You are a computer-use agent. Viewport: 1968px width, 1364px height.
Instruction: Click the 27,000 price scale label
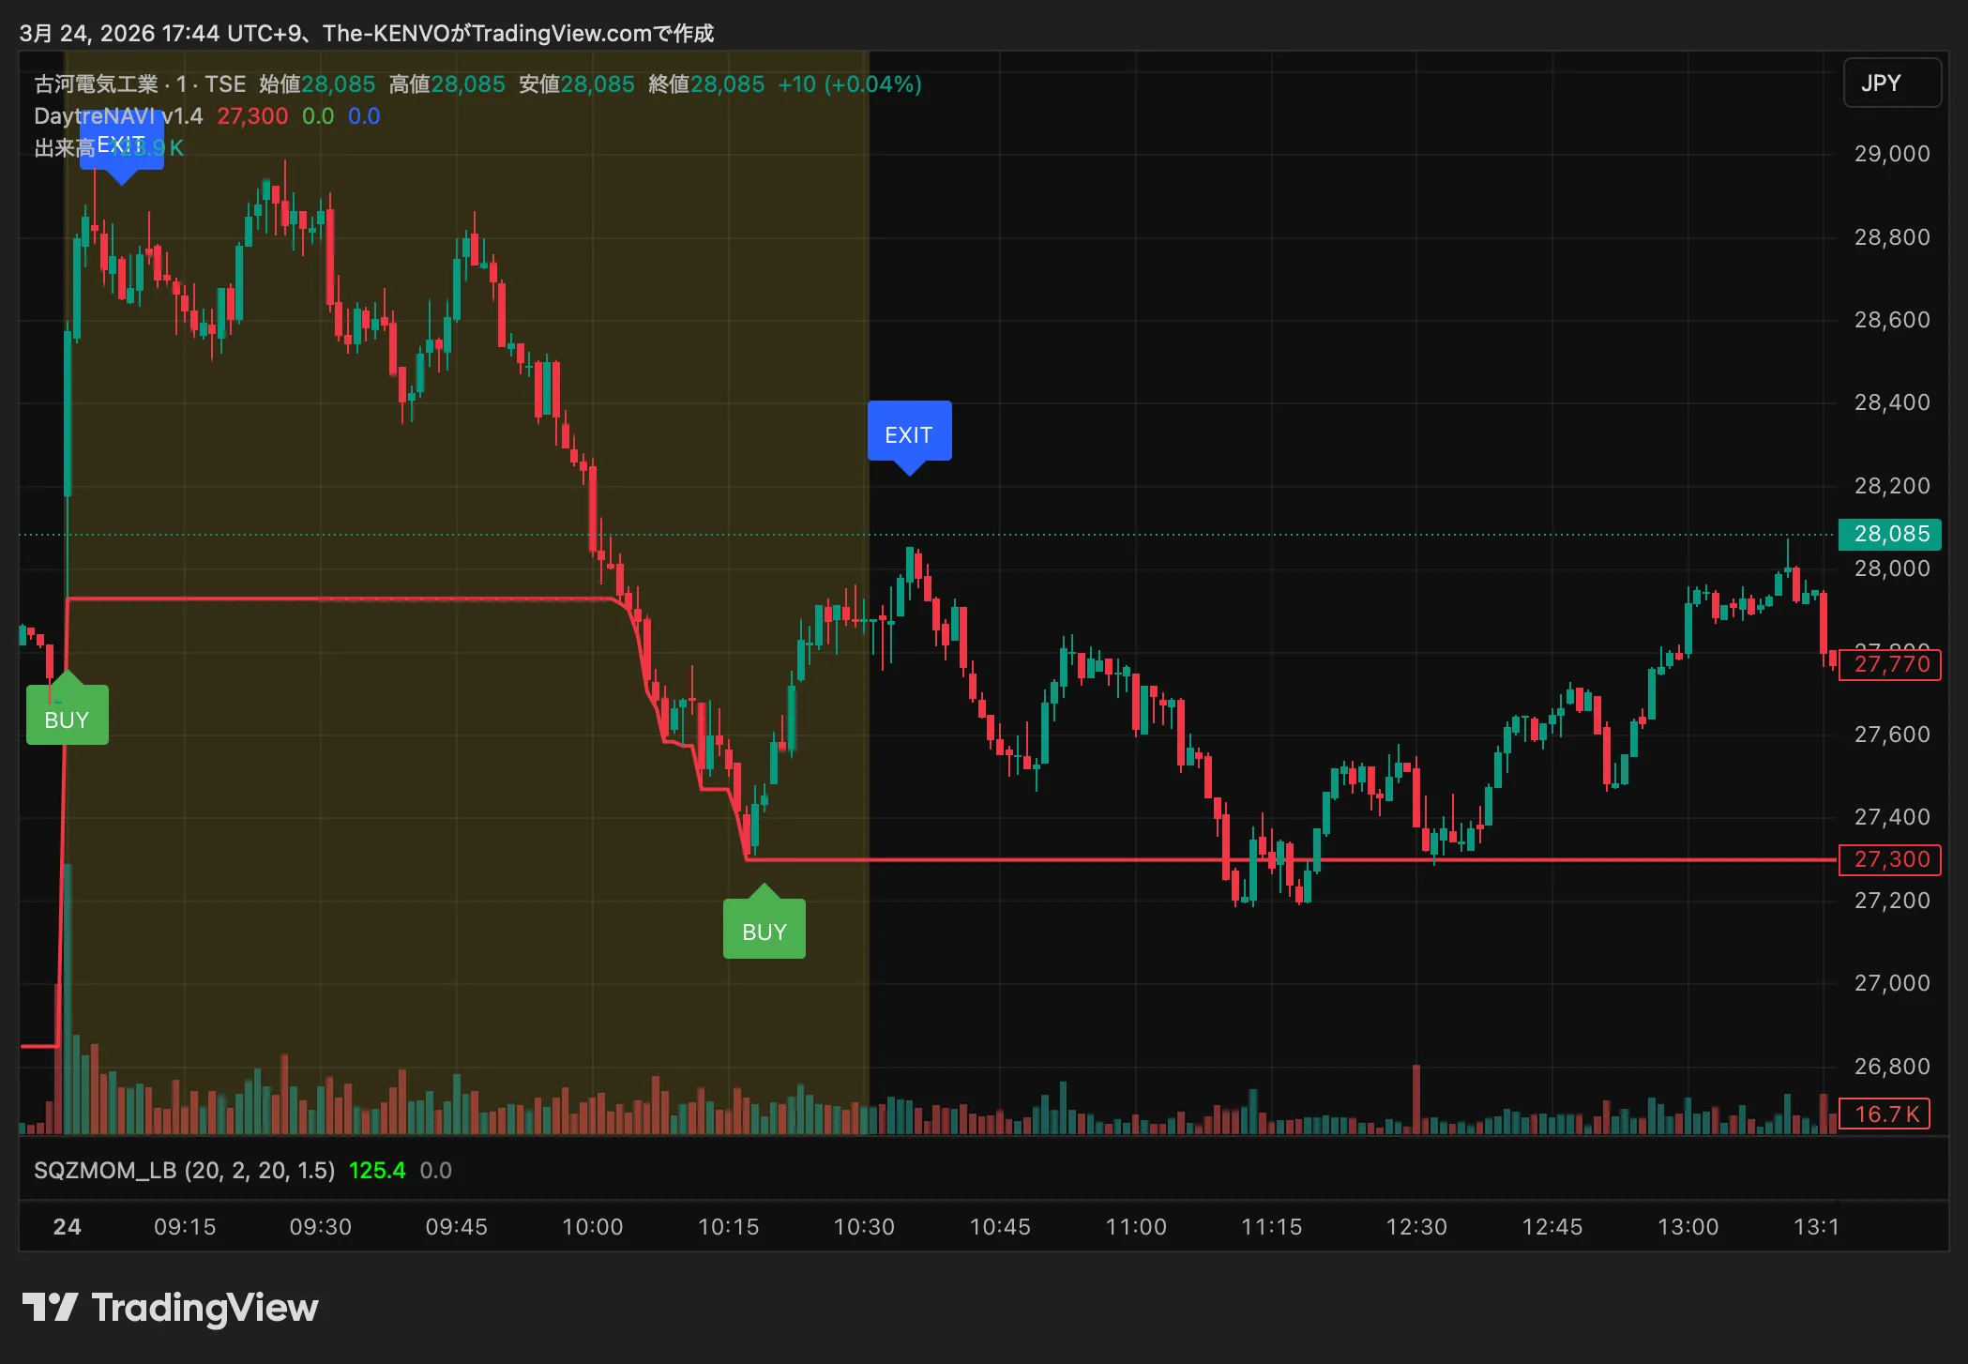click(x=1891, y=983)
